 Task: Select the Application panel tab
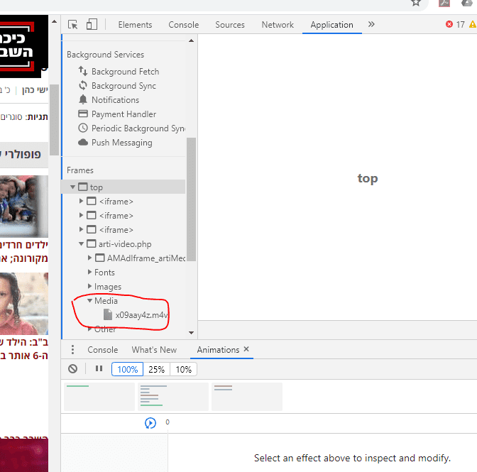coord(332,25)
